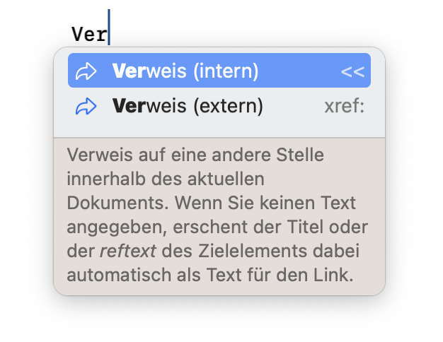
Task: Click the italic word reftext in description
Action: coord(127,251)
